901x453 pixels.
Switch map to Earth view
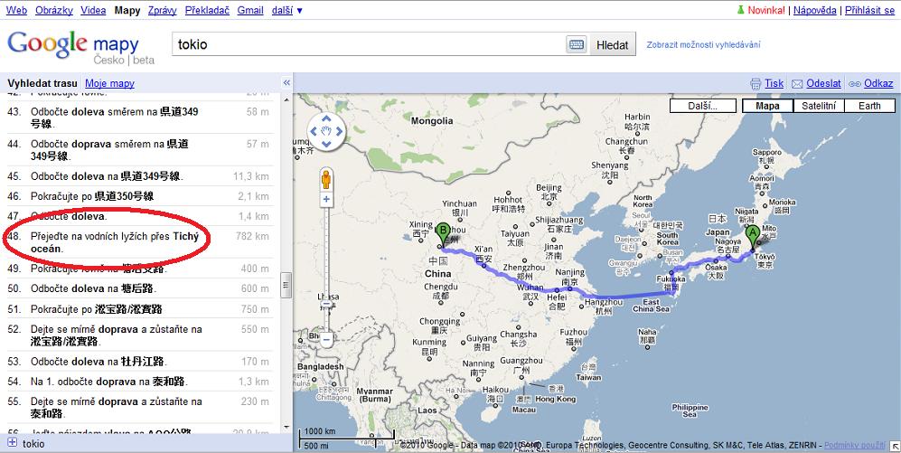(869, 106)
